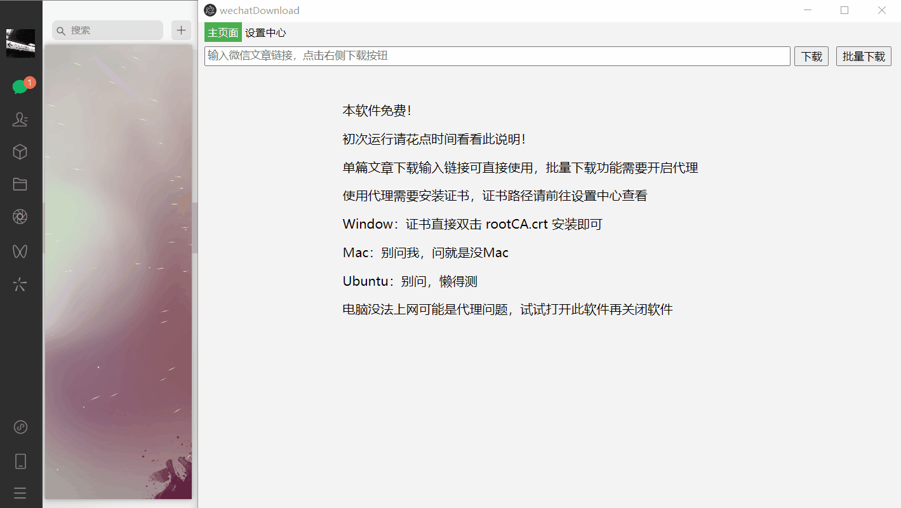This screenshot has height=508, width=901.
Task: Click the line starting with "电脑没法上网"
Action: (508, 310)
